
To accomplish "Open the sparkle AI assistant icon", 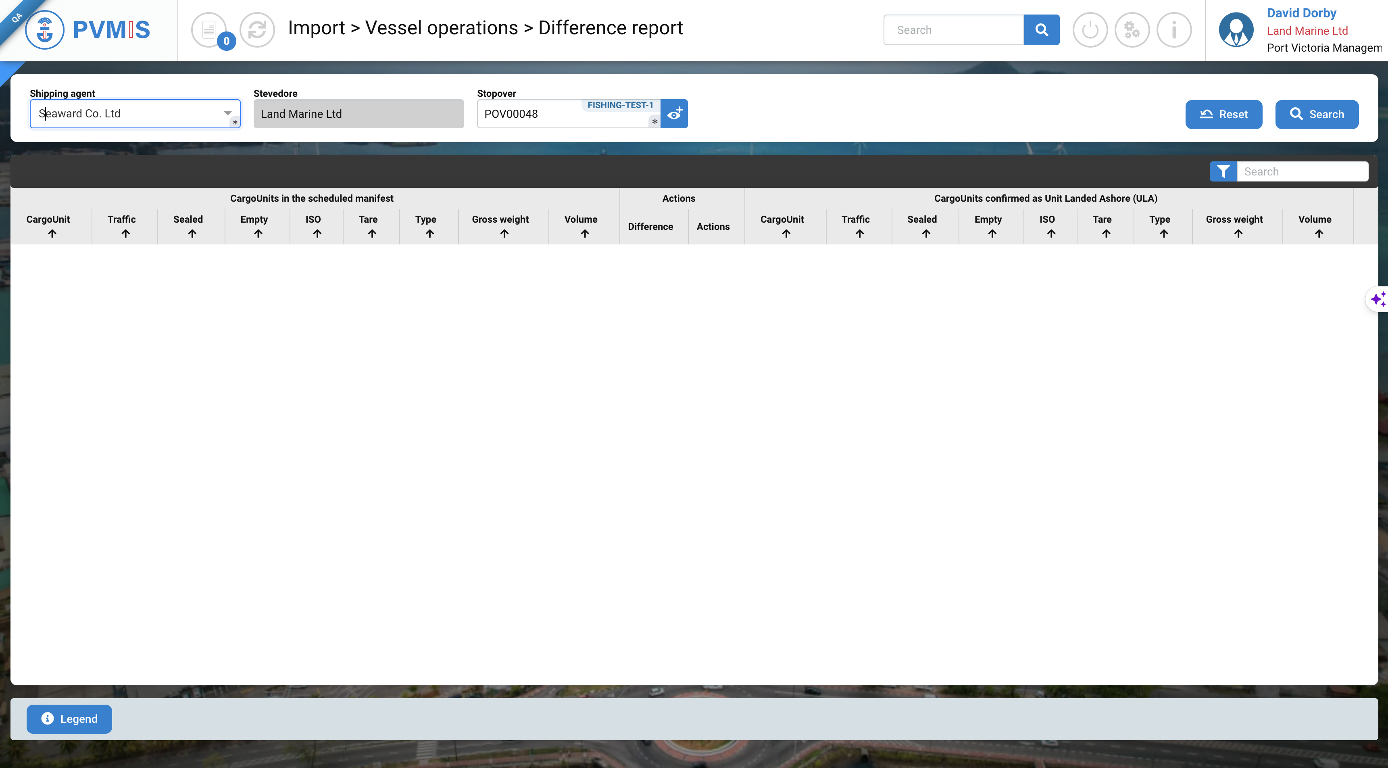I will (x=1378, y=299).
